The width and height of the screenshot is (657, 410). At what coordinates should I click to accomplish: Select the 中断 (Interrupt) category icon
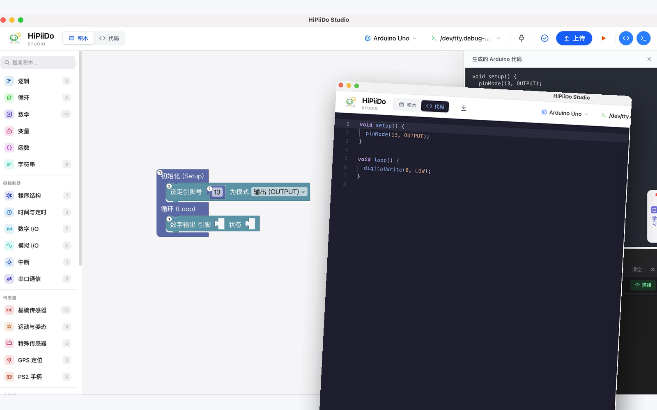coord(9,262)
